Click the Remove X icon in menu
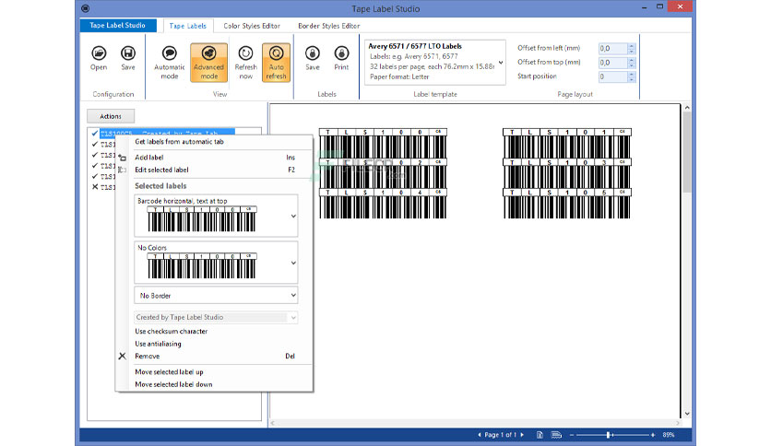Viewport: 771px width, 446px height. tap(122, 356)
